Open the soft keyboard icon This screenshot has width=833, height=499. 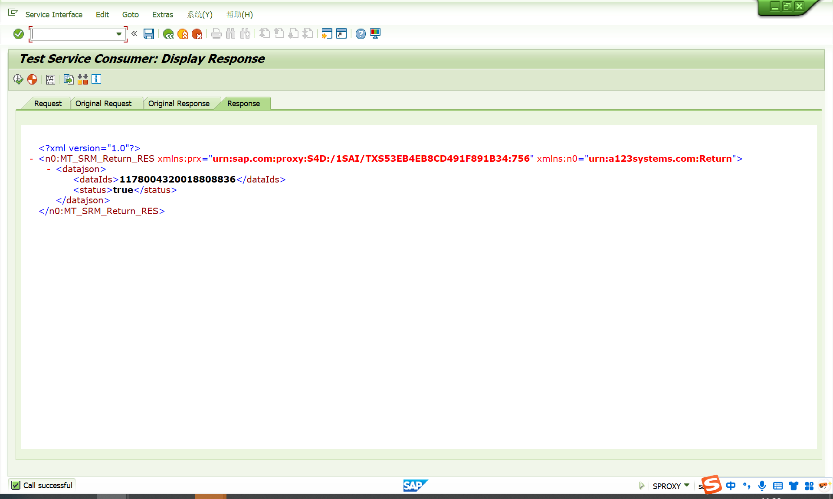[x=778, y=486]
